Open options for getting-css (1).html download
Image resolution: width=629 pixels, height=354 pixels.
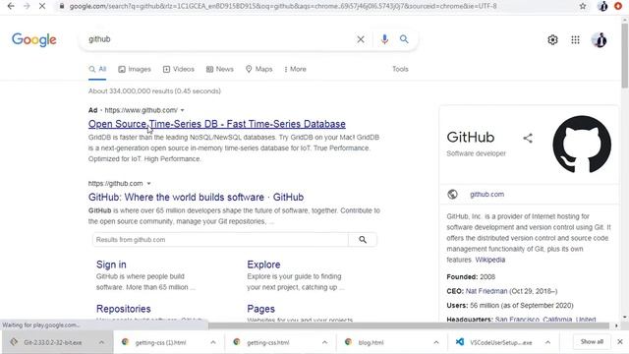point(213,342)
